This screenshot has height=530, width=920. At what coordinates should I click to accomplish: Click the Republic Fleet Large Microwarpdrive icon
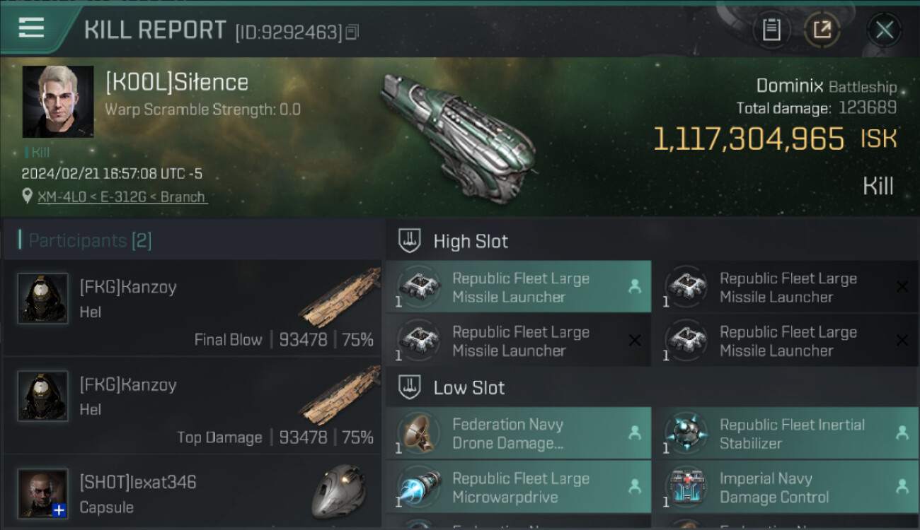419,487
